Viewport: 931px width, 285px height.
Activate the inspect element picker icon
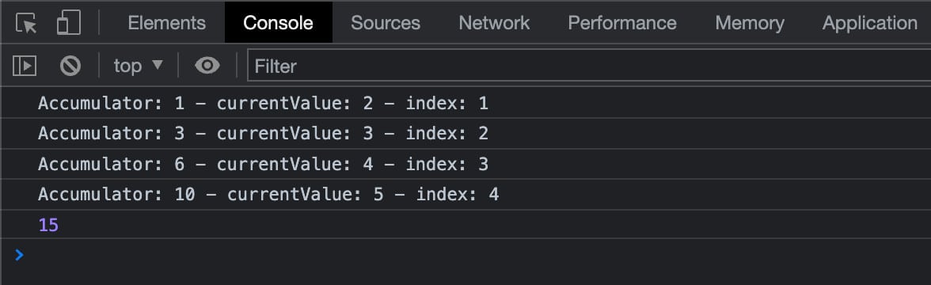coord(26,23)
